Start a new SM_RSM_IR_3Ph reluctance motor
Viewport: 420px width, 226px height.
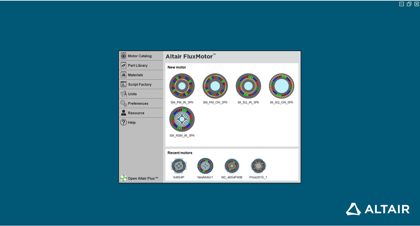pos(182,119)
